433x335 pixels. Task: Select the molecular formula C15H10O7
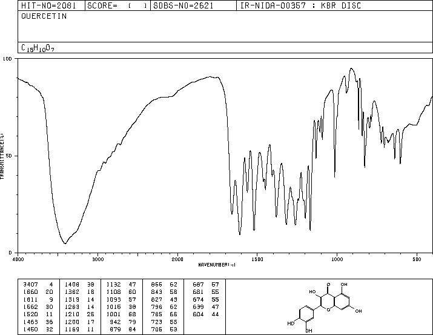coord(38,48)
